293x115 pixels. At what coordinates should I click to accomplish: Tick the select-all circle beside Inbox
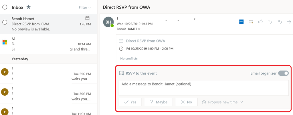(5, 7)
